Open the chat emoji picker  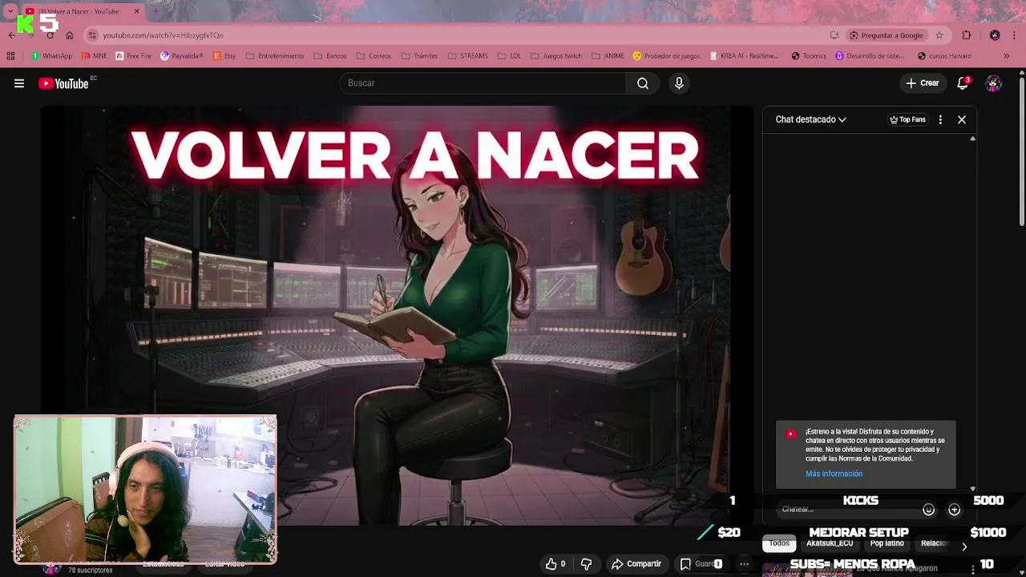click(928, 510)
